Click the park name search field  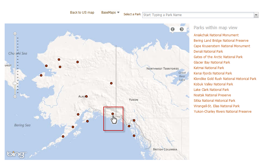198,15
